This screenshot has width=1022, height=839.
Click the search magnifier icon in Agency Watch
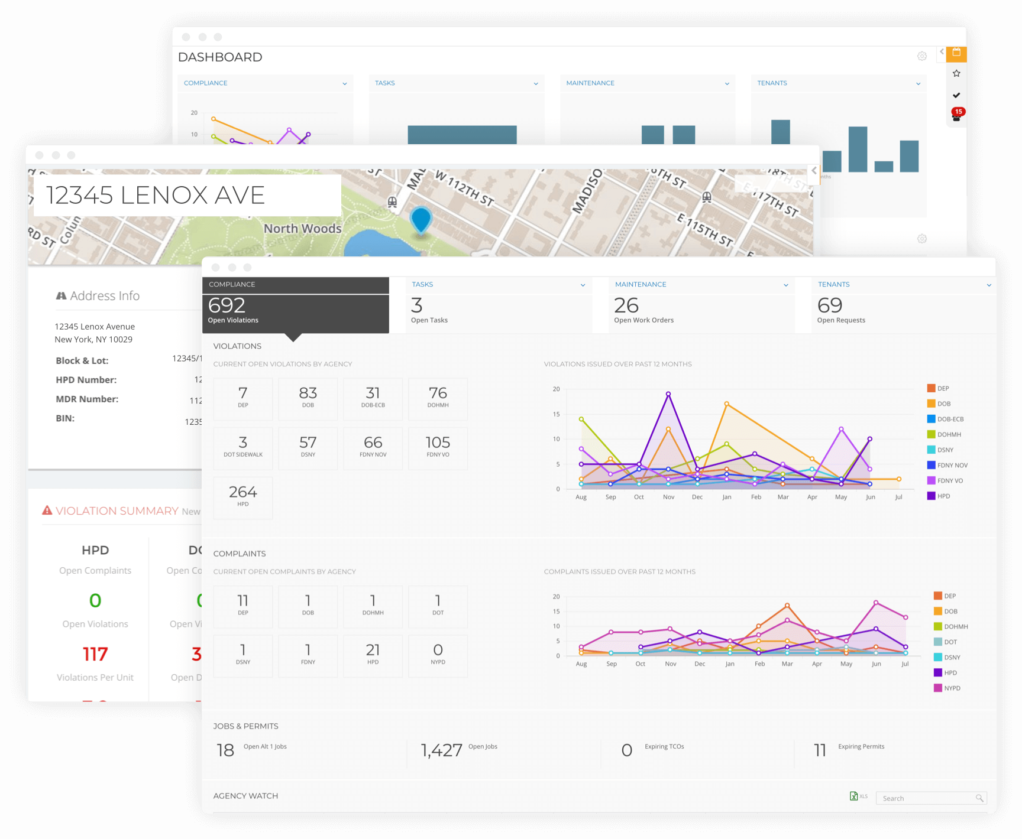point(979,798)
